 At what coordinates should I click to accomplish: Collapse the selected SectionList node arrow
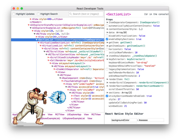click(37, 40)
